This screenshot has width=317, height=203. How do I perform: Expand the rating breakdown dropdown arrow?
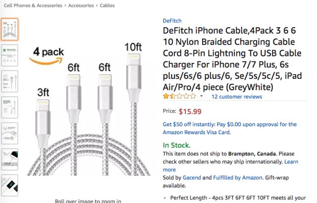tap(202, 96)
